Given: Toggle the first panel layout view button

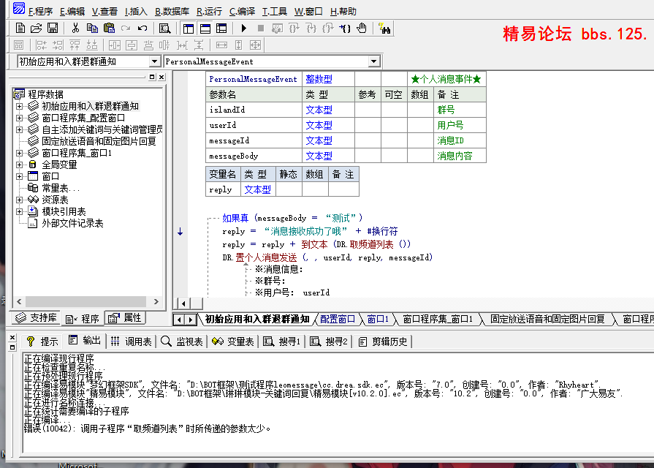Looking at the screenshot, I should coord(189,29).
